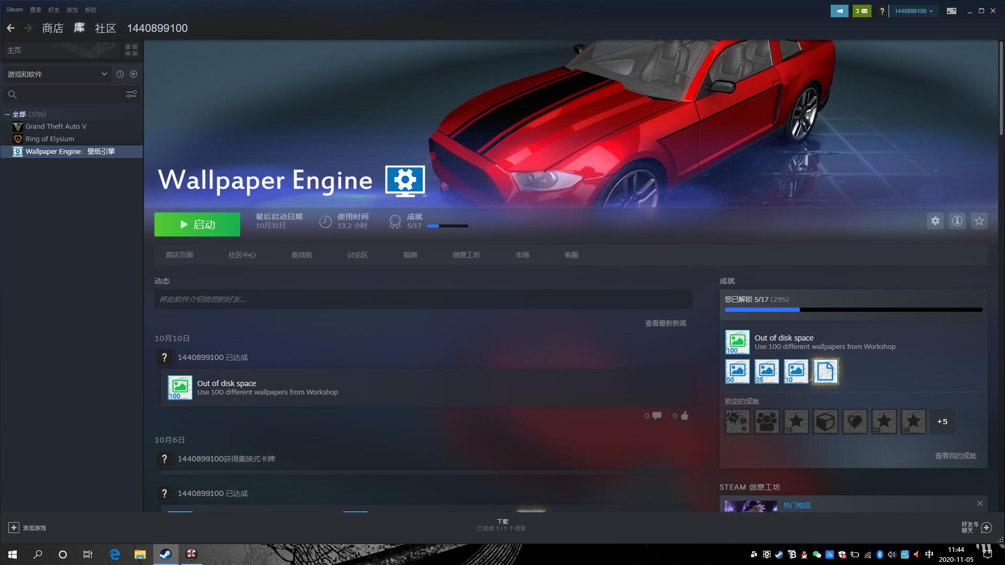Click the locked heart achievement icon
This screenshot has width=1005, height=565.
(855, 422)
